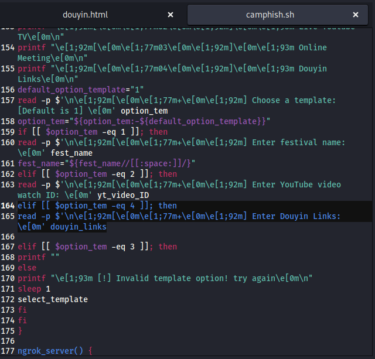Image resolution: width=375 pixels, height=359 pixels.
Task: Close the douyin.html tab
Action: [x=171, y=15]
